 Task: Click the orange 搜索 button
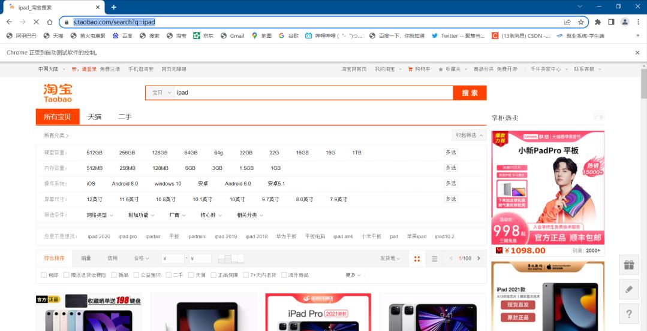pos(470,93)
